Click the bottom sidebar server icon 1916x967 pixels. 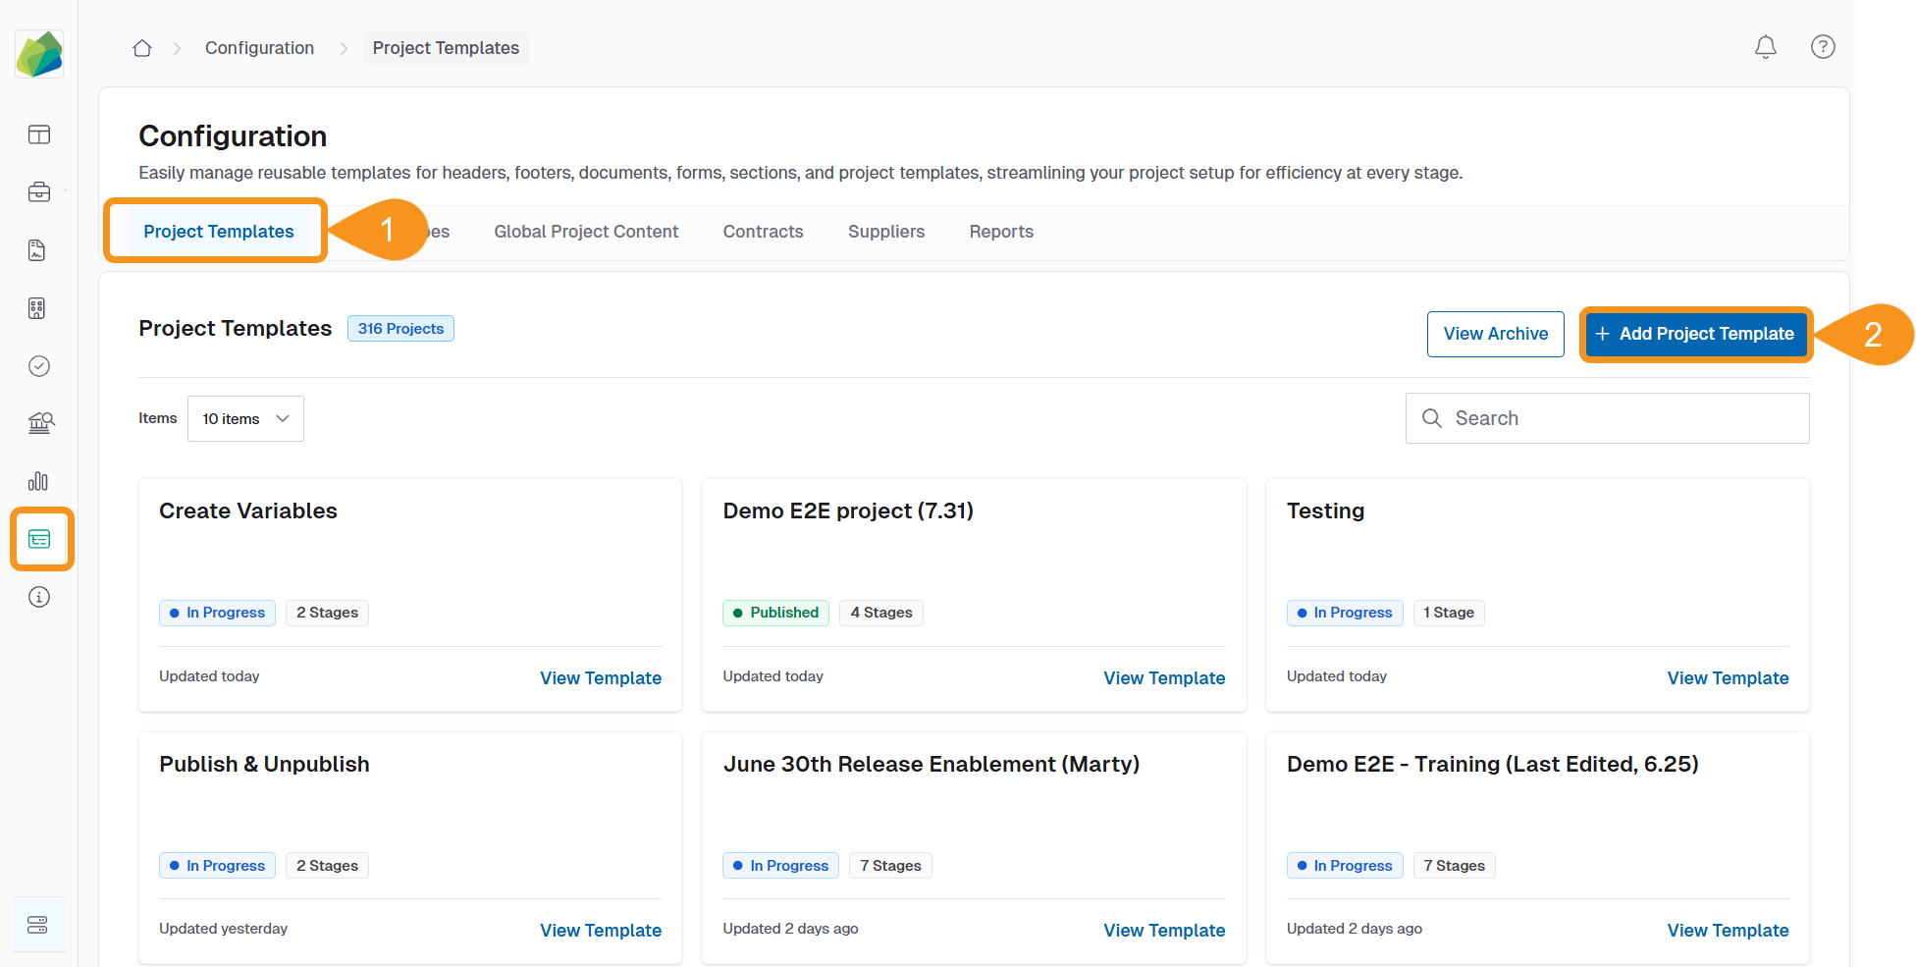coord(39,925)
